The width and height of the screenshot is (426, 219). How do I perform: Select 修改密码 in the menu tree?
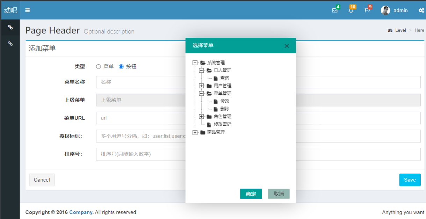coord(223,124)
